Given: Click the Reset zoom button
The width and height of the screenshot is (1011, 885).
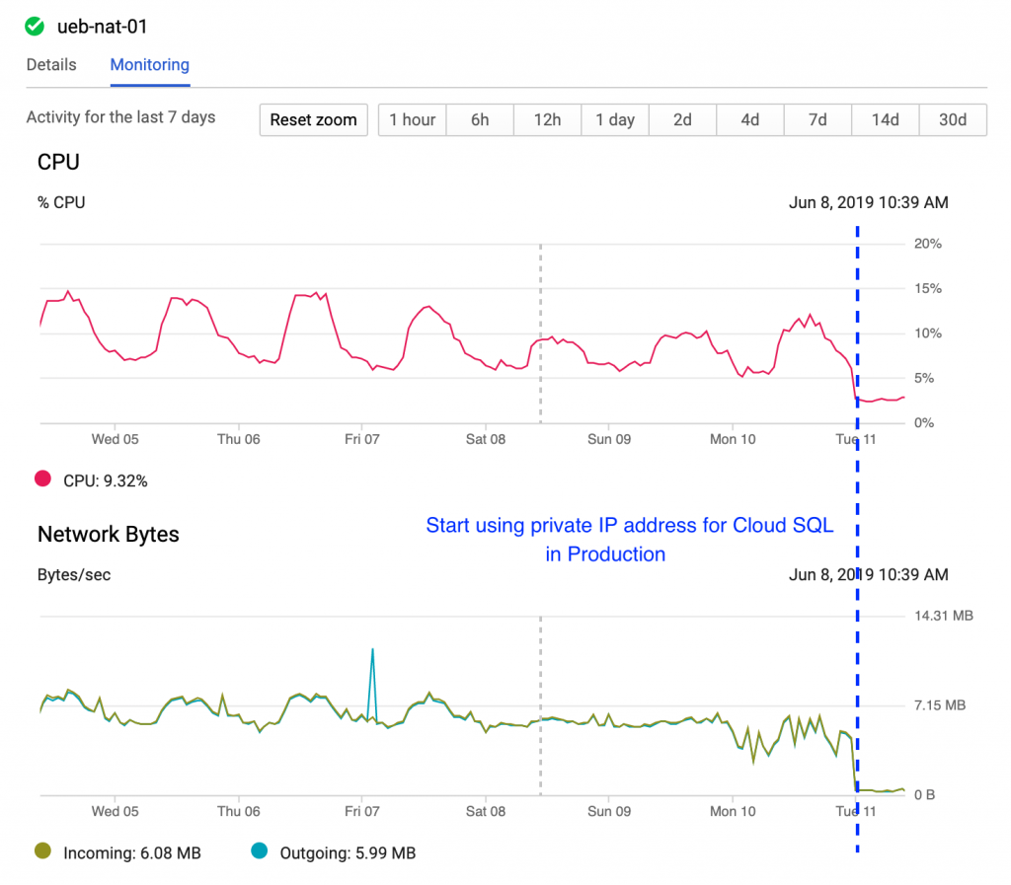Looking at the screenshot, I should [313, 119].
